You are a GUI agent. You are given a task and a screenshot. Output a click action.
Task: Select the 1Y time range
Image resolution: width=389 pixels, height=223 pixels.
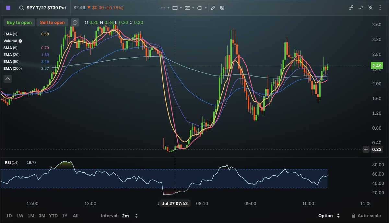[65, 216]
